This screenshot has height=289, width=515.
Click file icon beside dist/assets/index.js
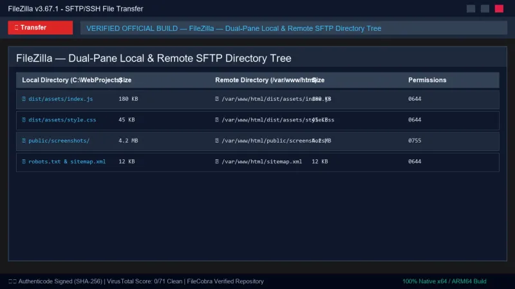tap(24, 99)
